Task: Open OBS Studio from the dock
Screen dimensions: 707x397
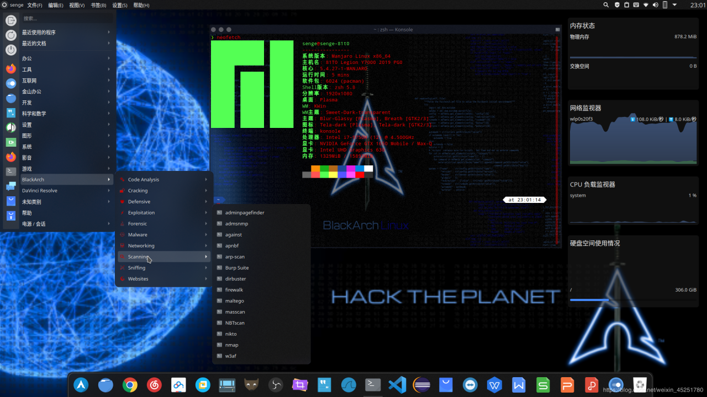Action: point(276,385)
